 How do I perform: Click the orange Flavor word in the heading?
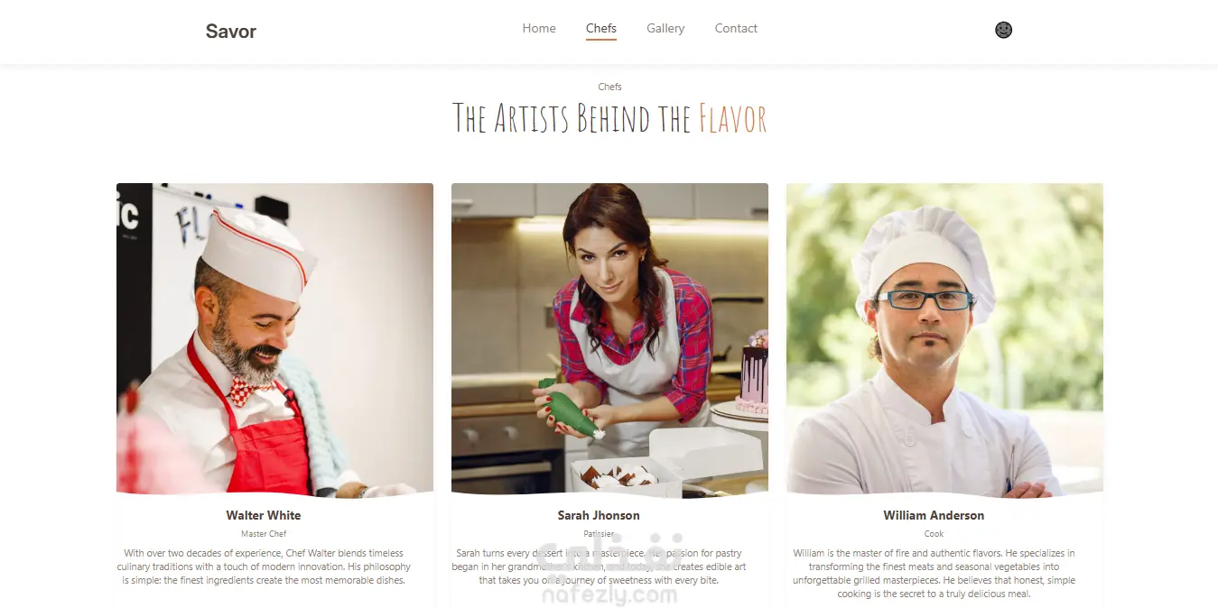click(x=732, y=118)
